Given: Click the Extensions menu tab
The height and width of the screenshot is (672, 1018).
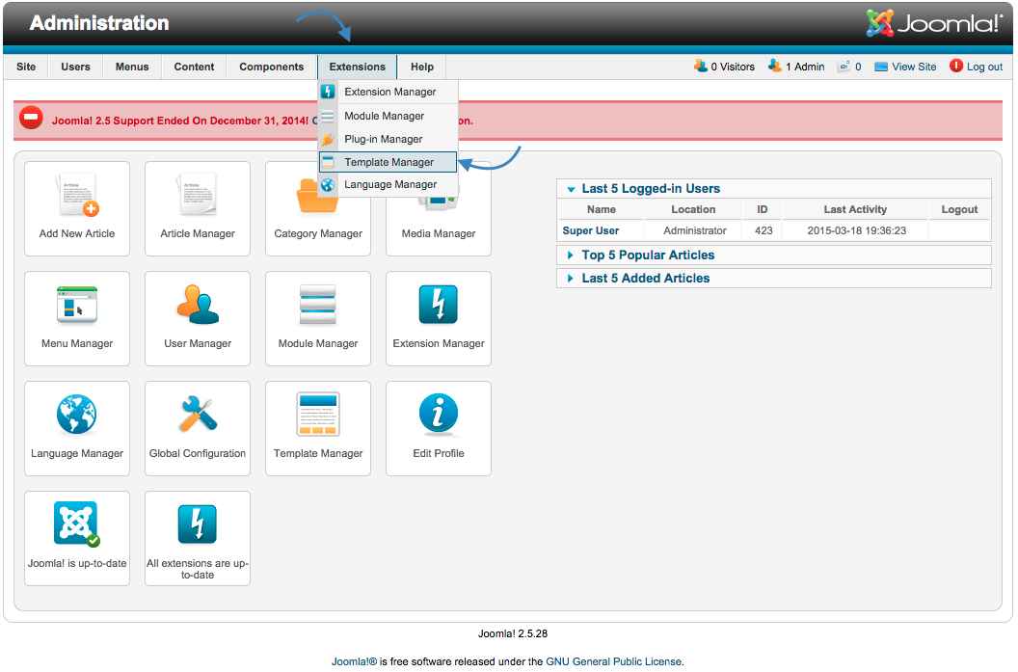Looking at the screenshot, I should [x=357, y=67].
